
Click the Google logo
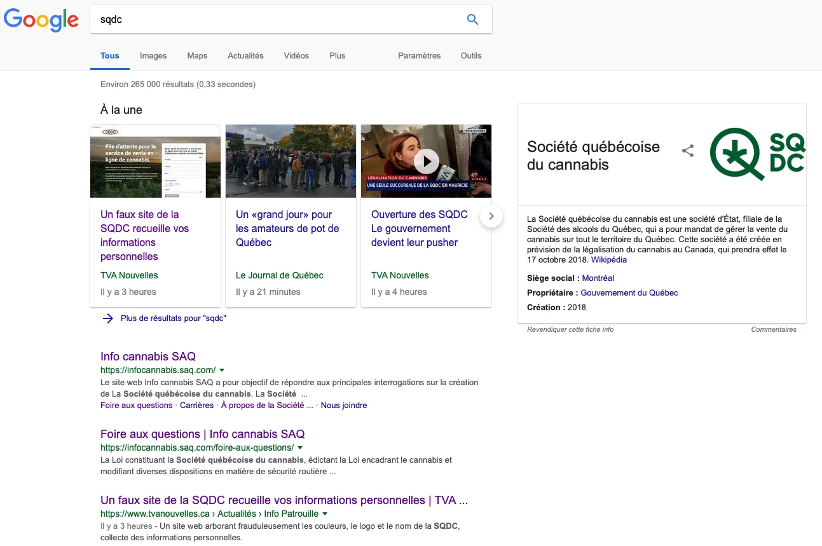41,20
